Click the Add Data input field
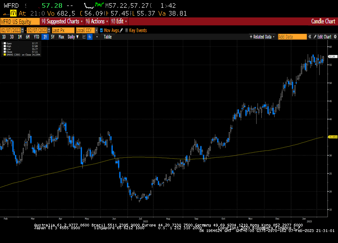Viewport: 338px width, 243px height. 292,37
